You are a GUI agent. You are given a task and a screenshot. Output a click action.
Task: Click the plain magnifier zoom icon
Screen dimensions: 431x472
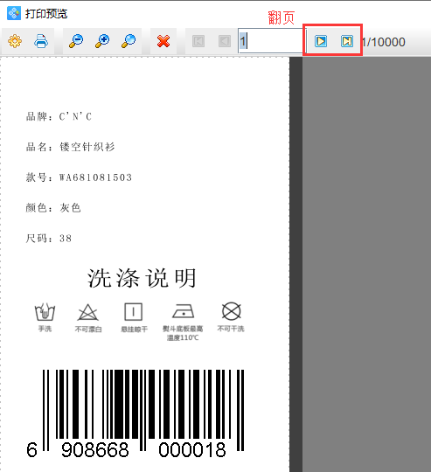pyautogui.click(x=129, y=41)
